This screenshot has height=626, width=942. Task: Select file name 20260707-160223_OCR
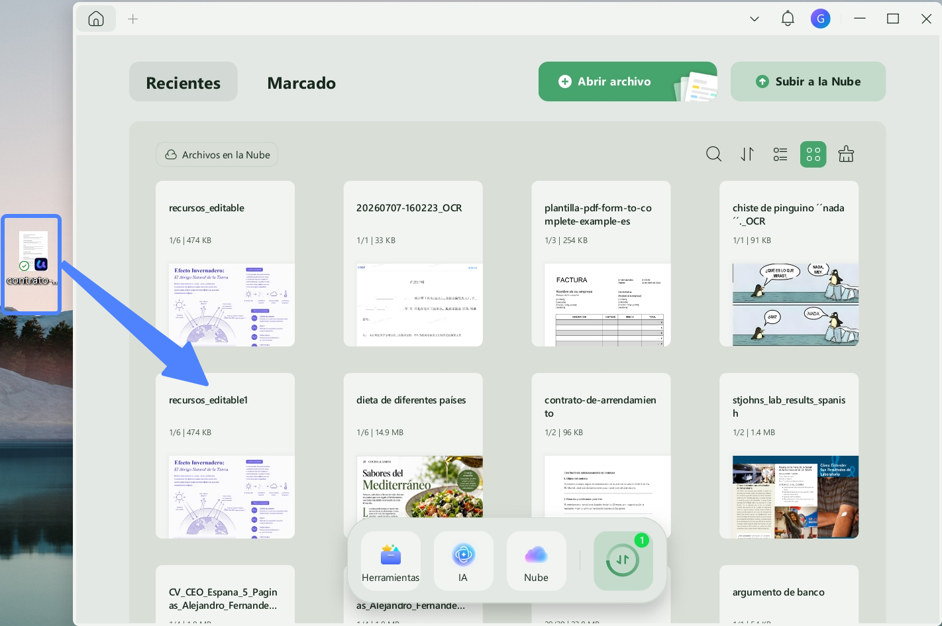pos(409,208)
